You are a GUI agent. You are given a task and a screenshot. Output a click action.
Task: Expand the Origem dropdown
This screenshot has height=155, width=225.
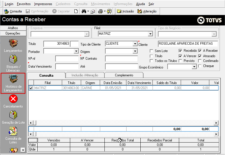pos(135,51)
